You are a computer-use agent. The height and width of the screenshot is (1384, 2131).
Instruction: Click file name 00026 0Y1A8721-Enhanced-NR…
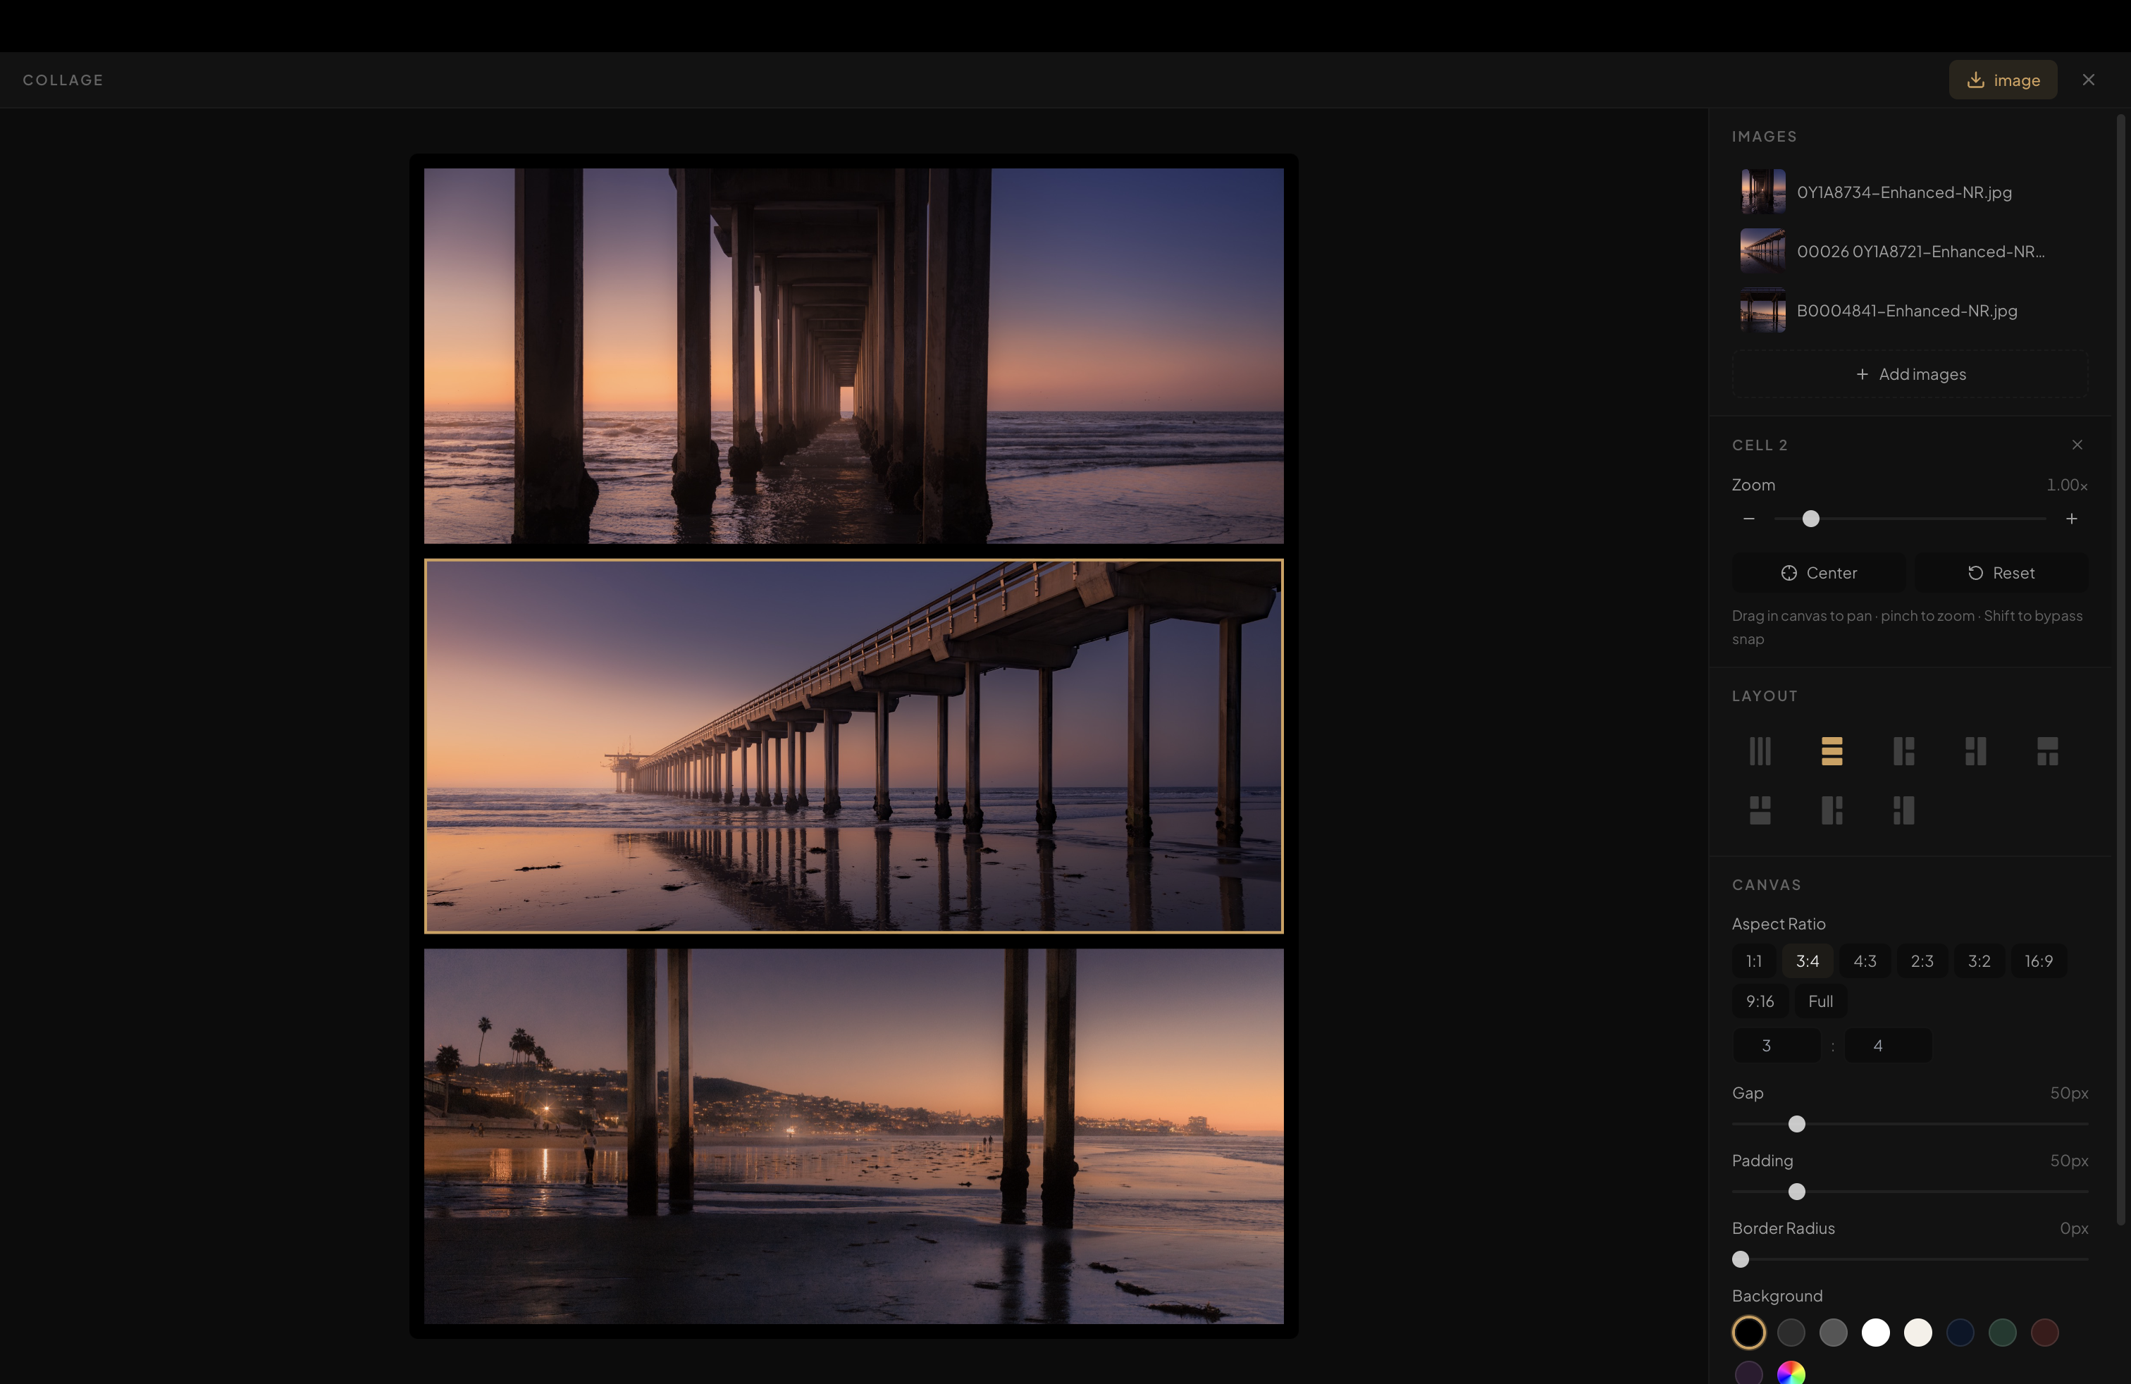1920,252
